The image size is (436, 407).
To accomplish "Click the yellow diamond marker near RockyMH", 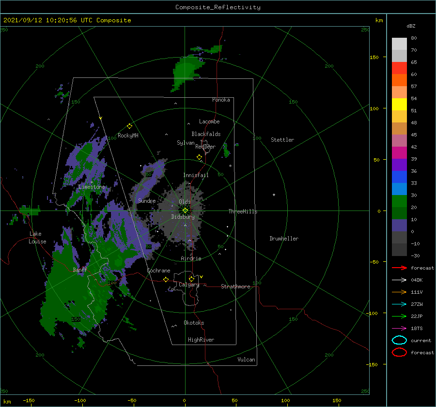I will (x=129, y=126).
